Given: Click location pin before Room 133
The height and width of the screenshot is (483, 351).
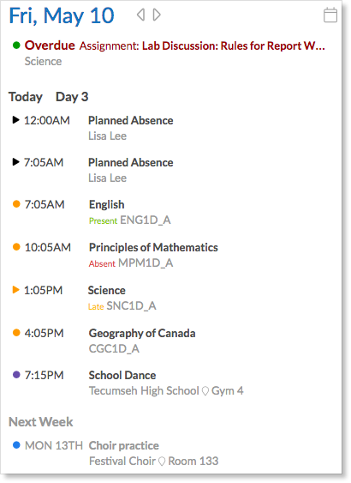Looking at the screenshot, I should (x=162, y=462).
